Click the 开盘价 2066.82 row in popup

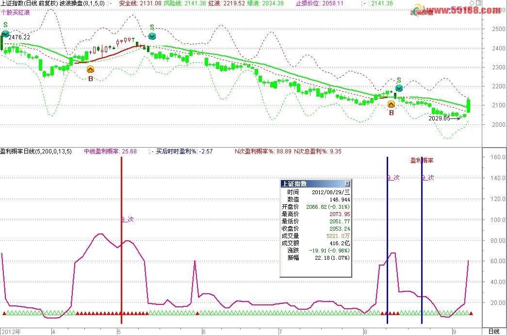click(315, 207)
